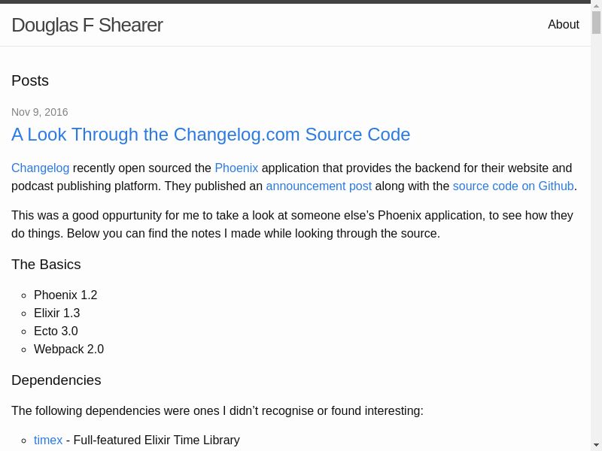Open the About page

coord(563,25)
